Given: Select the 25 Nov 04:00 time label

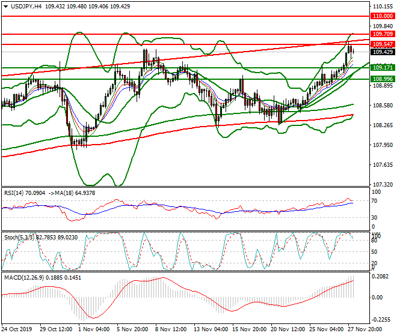Looking at the screenshot, I should coord(326,329).
